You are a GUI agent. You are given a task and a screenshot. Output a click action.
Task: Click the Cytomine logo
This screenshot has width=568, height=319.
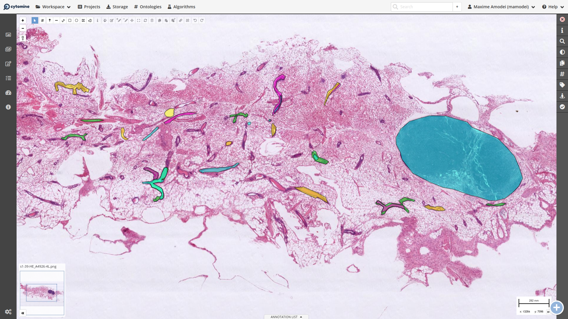[x=17, y=7]
